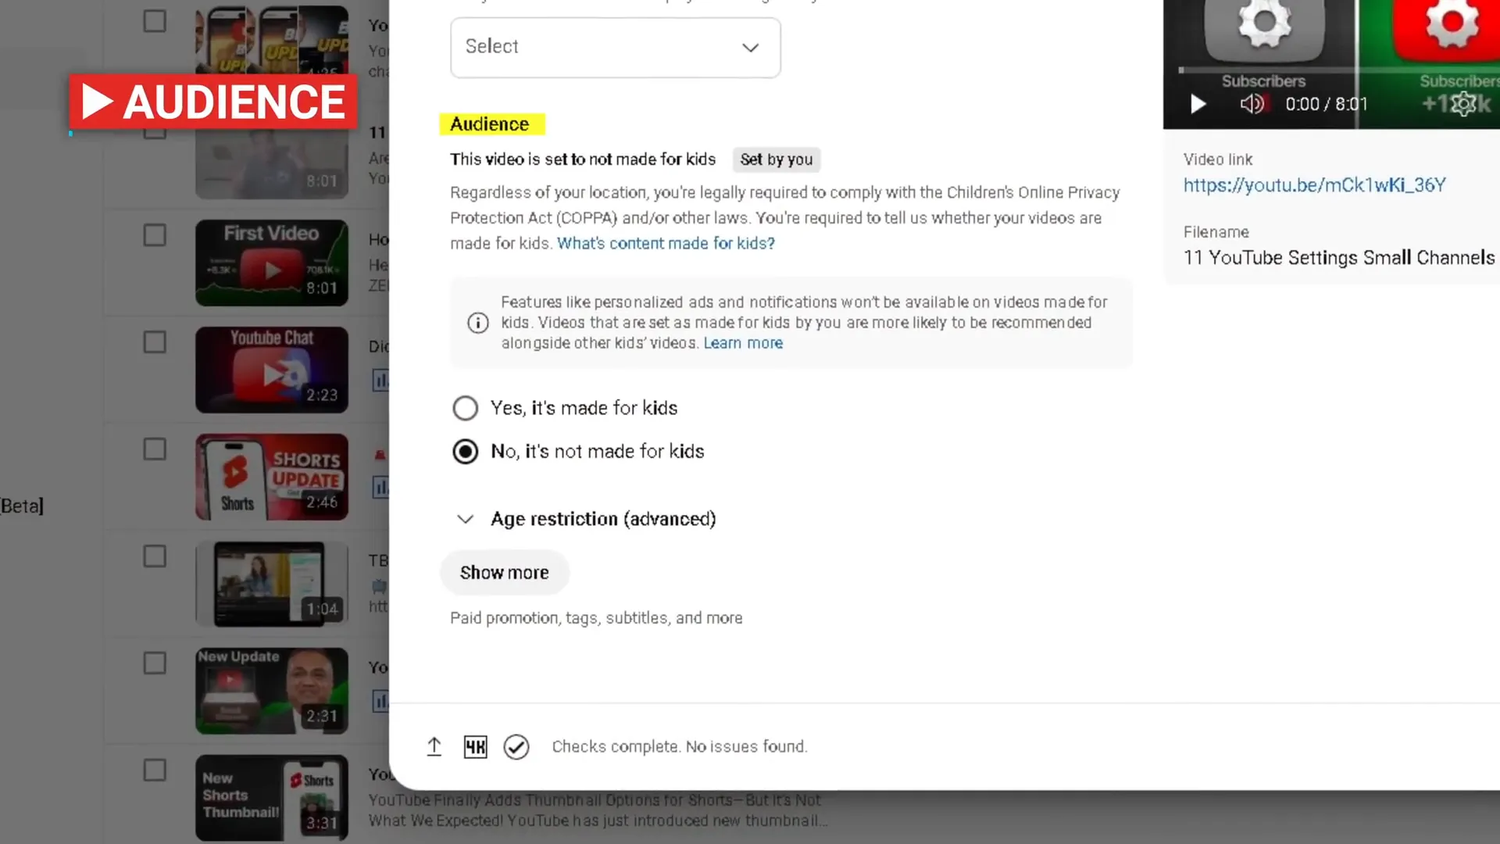Open the video link https://youtu.be/mCk1wKi_36Y

tap(1315, 185)
